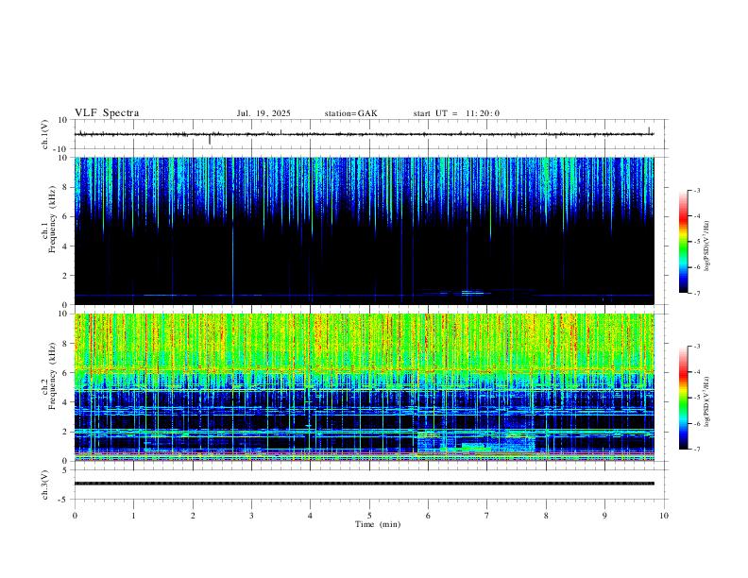Click the "ch.1(V)" waveform axis label
Image resolution: width=748 pixels, height=578 pixels.
pos(45,134)
